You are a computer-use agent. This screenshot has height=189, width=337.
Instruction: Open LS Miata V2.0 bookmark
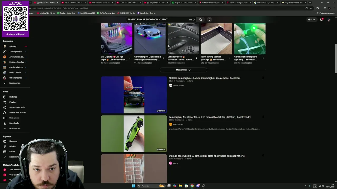[46, 13]
